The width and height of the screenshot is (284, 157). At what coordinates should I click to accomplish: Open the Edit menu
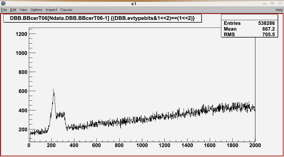13,10
